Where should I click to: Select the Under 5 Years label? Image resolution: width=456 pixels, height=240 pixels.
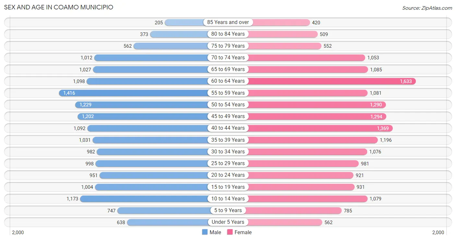point(228,222)
